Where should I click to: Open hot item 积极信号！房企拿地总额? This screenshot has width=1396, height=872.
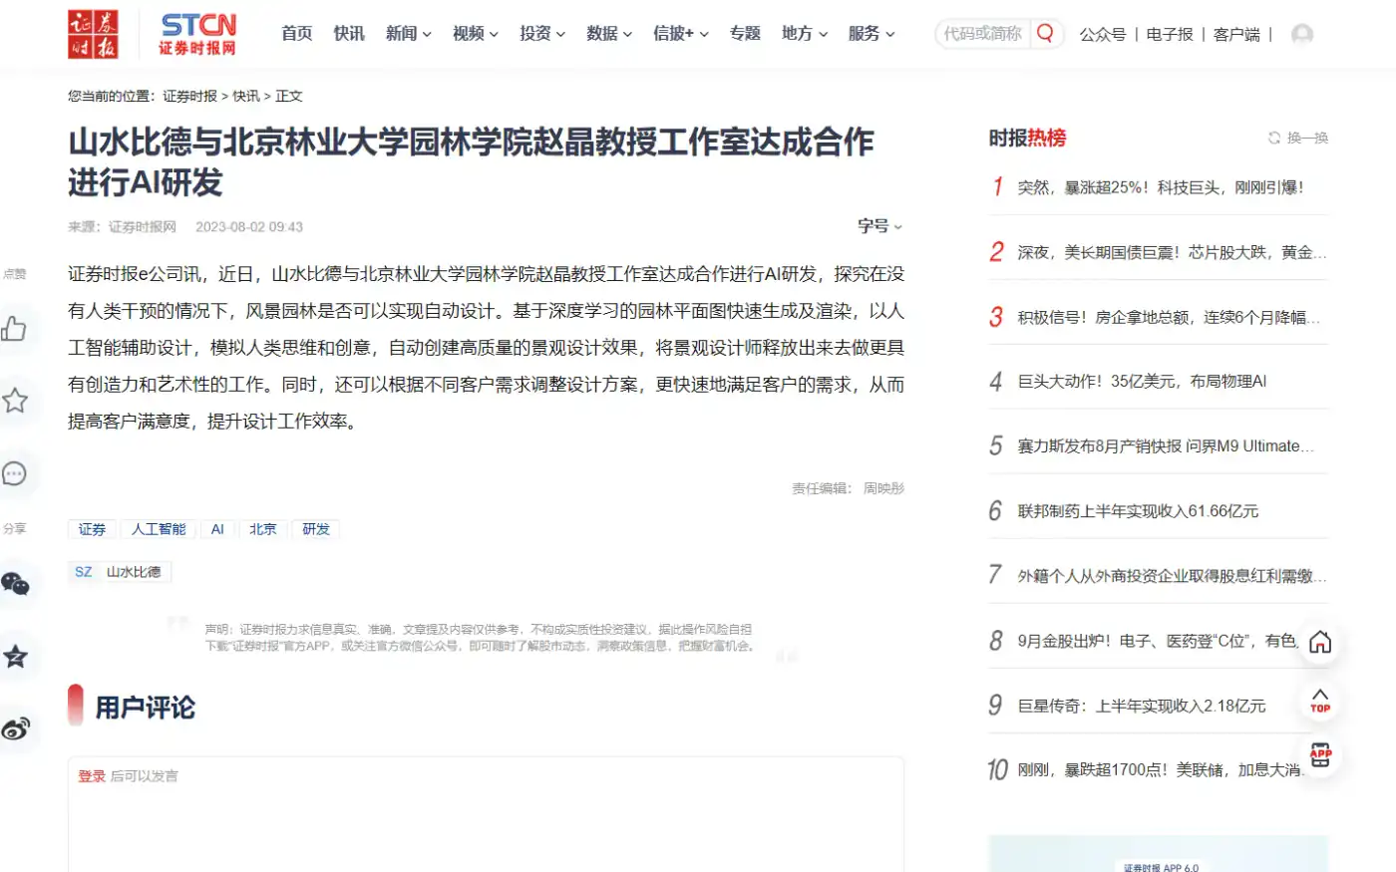pyautogui.click(x=1169, y=317)
